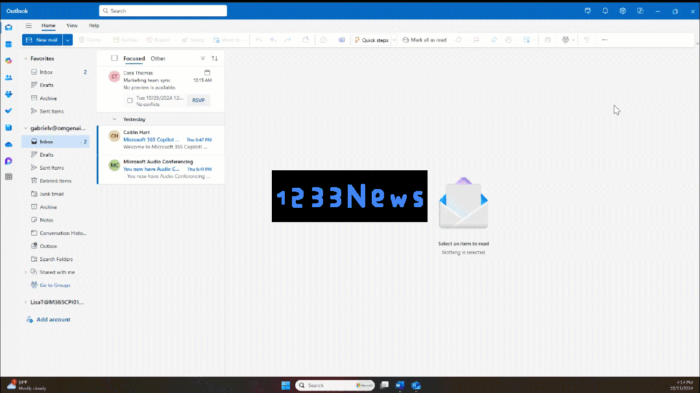Open the Quick steps dropdown arrow
This screenshot has width=700, height=393.
click(x=394, y=40)
